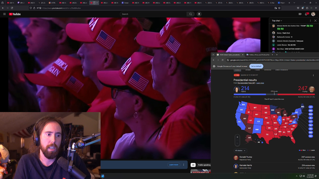This screenshot has width=319, height=179.
Task: Bookmark the page with the star icon
Action: 279,8
